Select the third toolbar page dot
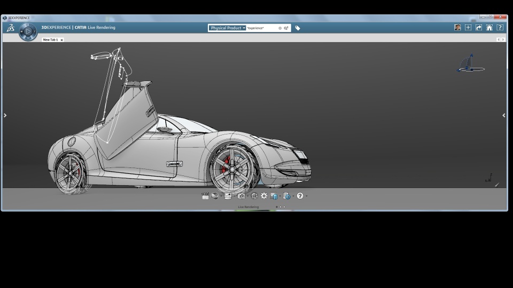This screenshot has width=513, height=288. click(284, 207)
